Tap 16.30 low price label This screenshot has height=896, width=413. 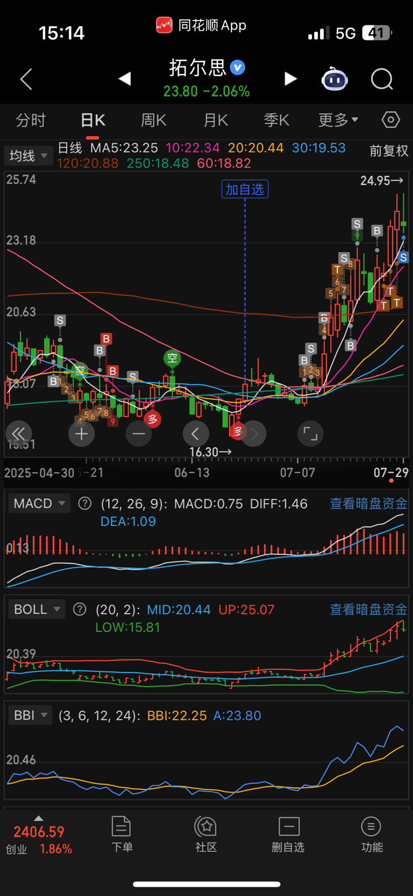pyautogui.click(x=210, y=452)
